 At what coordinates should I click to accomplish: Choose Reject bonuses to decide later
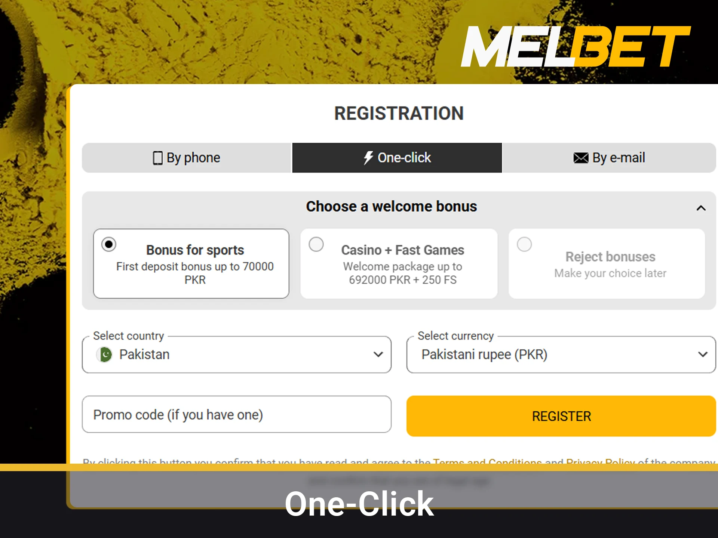pyautogui.click(x=525, y=244)
